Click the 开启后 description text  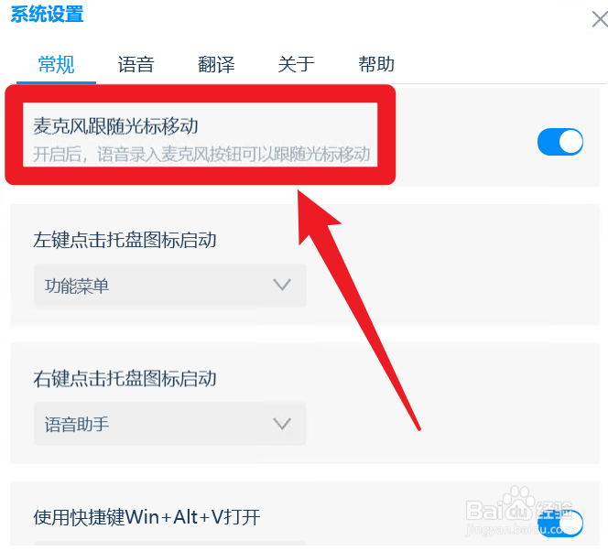point(201,154)
